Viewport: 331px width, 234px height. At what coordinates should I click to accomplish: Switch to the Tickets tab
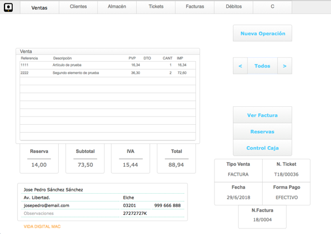(x=156, y=7)
